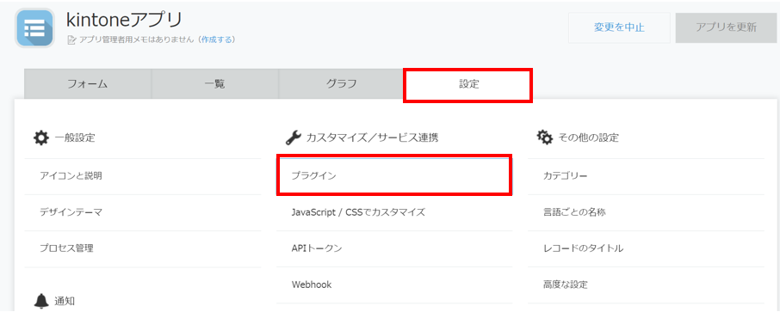The width and height of the screenshot is (780, 312).
Task: Open the プロセス管理 setting
Action: tap(143, 249)
